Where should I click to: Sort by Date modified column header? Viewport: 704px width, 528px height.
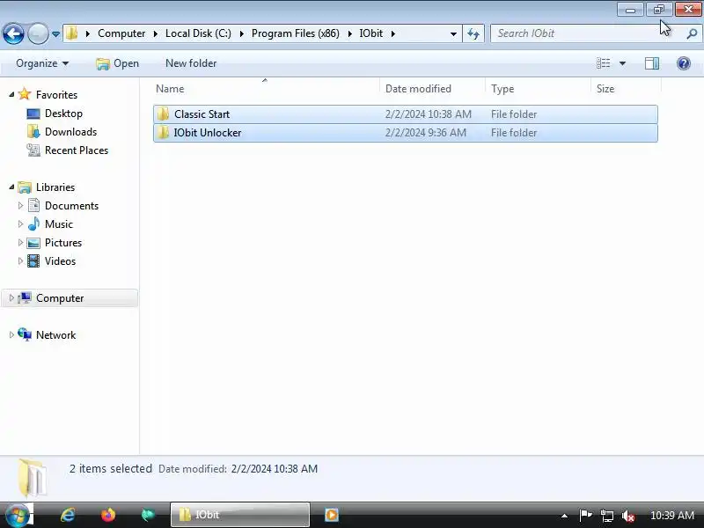pos(433,89)
